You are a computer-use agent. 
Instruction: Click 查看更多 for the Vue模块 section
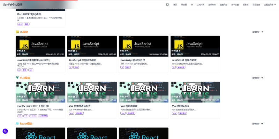click(x=257, y=77)
